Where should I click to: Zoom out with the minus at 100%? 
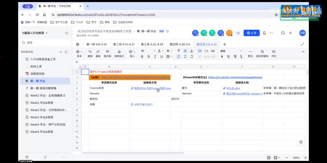tap(287, 158)
